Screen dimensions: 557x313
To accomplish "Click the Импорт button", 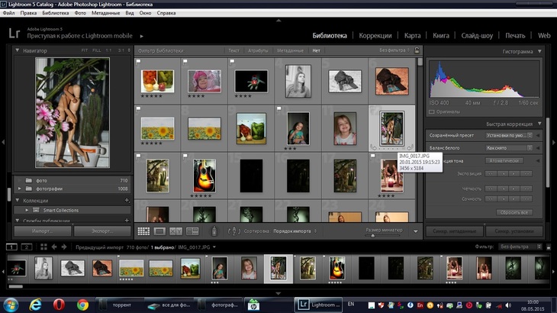I will pos(43,231).
